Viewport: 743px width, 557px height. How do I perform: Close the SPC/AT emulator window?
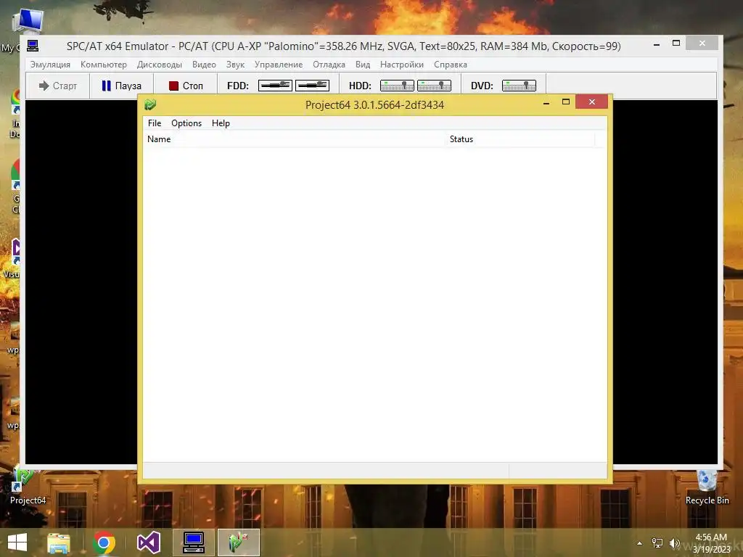(702, 43)
